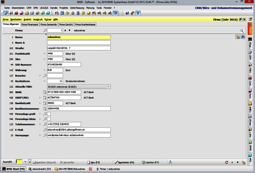255x173 pixels.
Task: Open the Menü tab at the right sidebar top
Action: coord(250,29)
